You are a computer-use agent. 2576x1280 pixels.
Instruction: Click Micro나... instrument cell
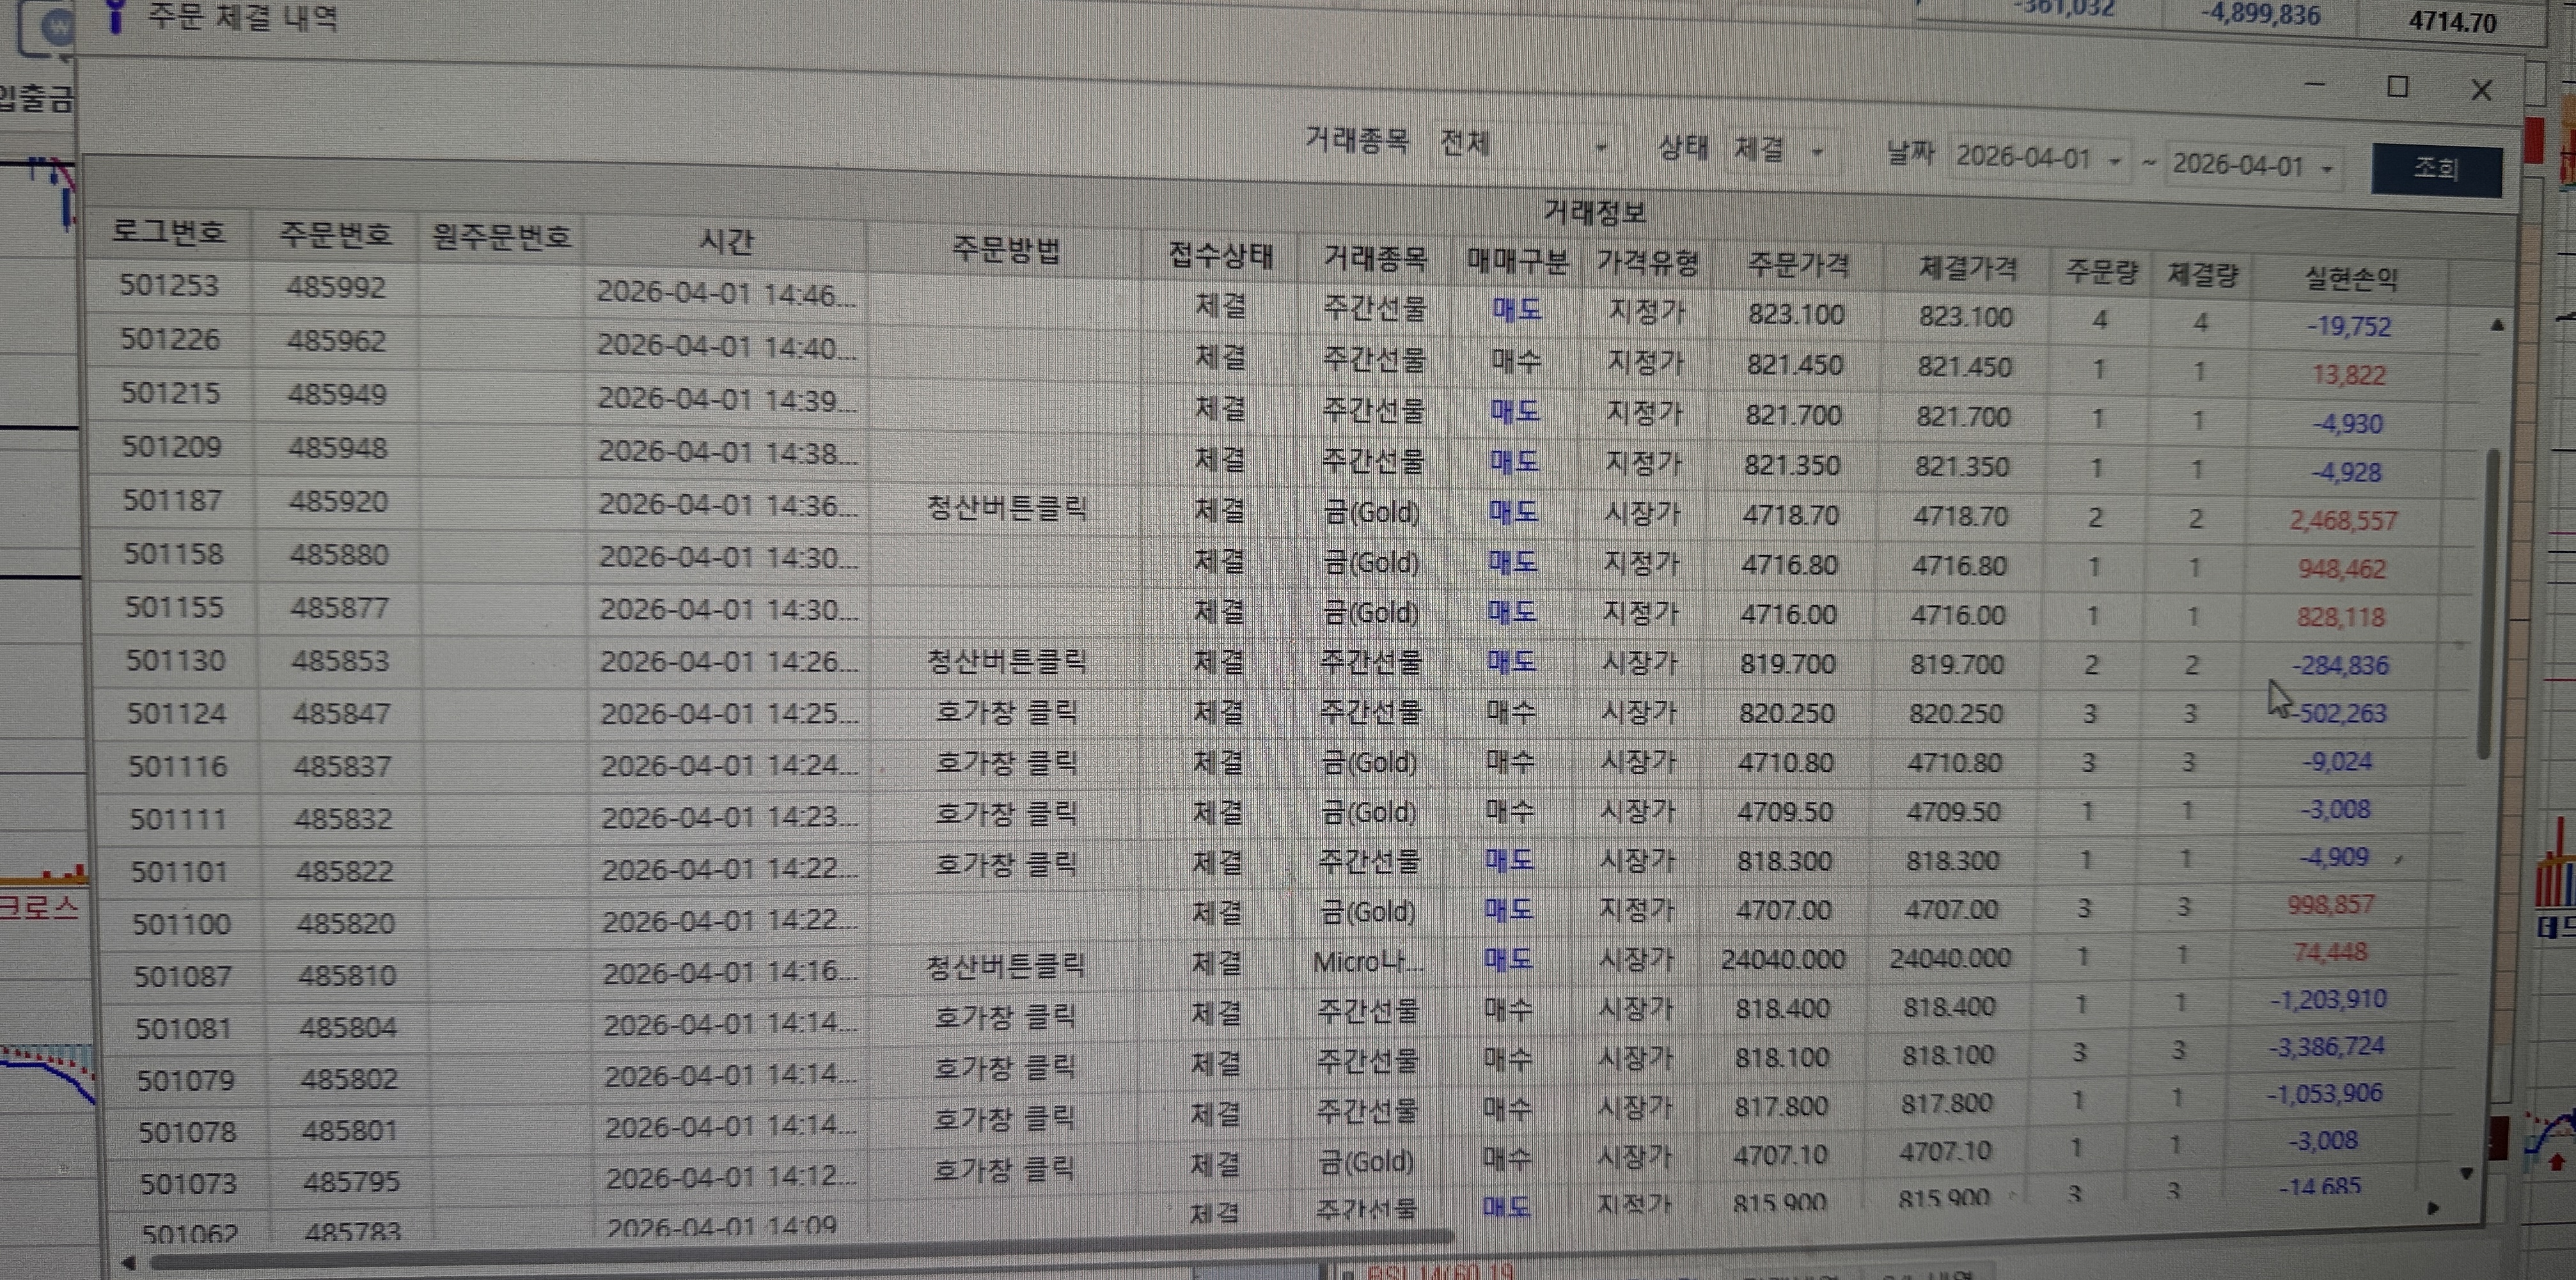coord(1367,962)
